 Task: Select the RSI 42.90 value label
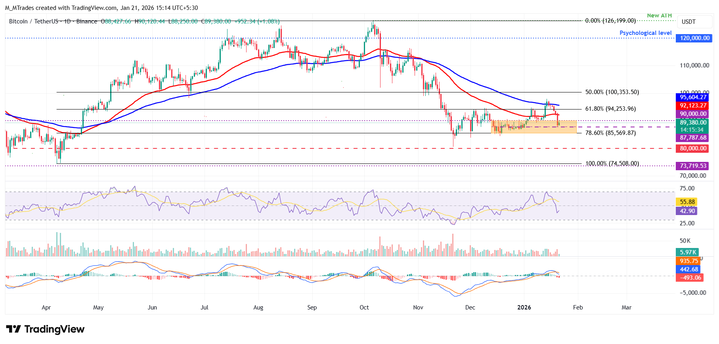687,211
